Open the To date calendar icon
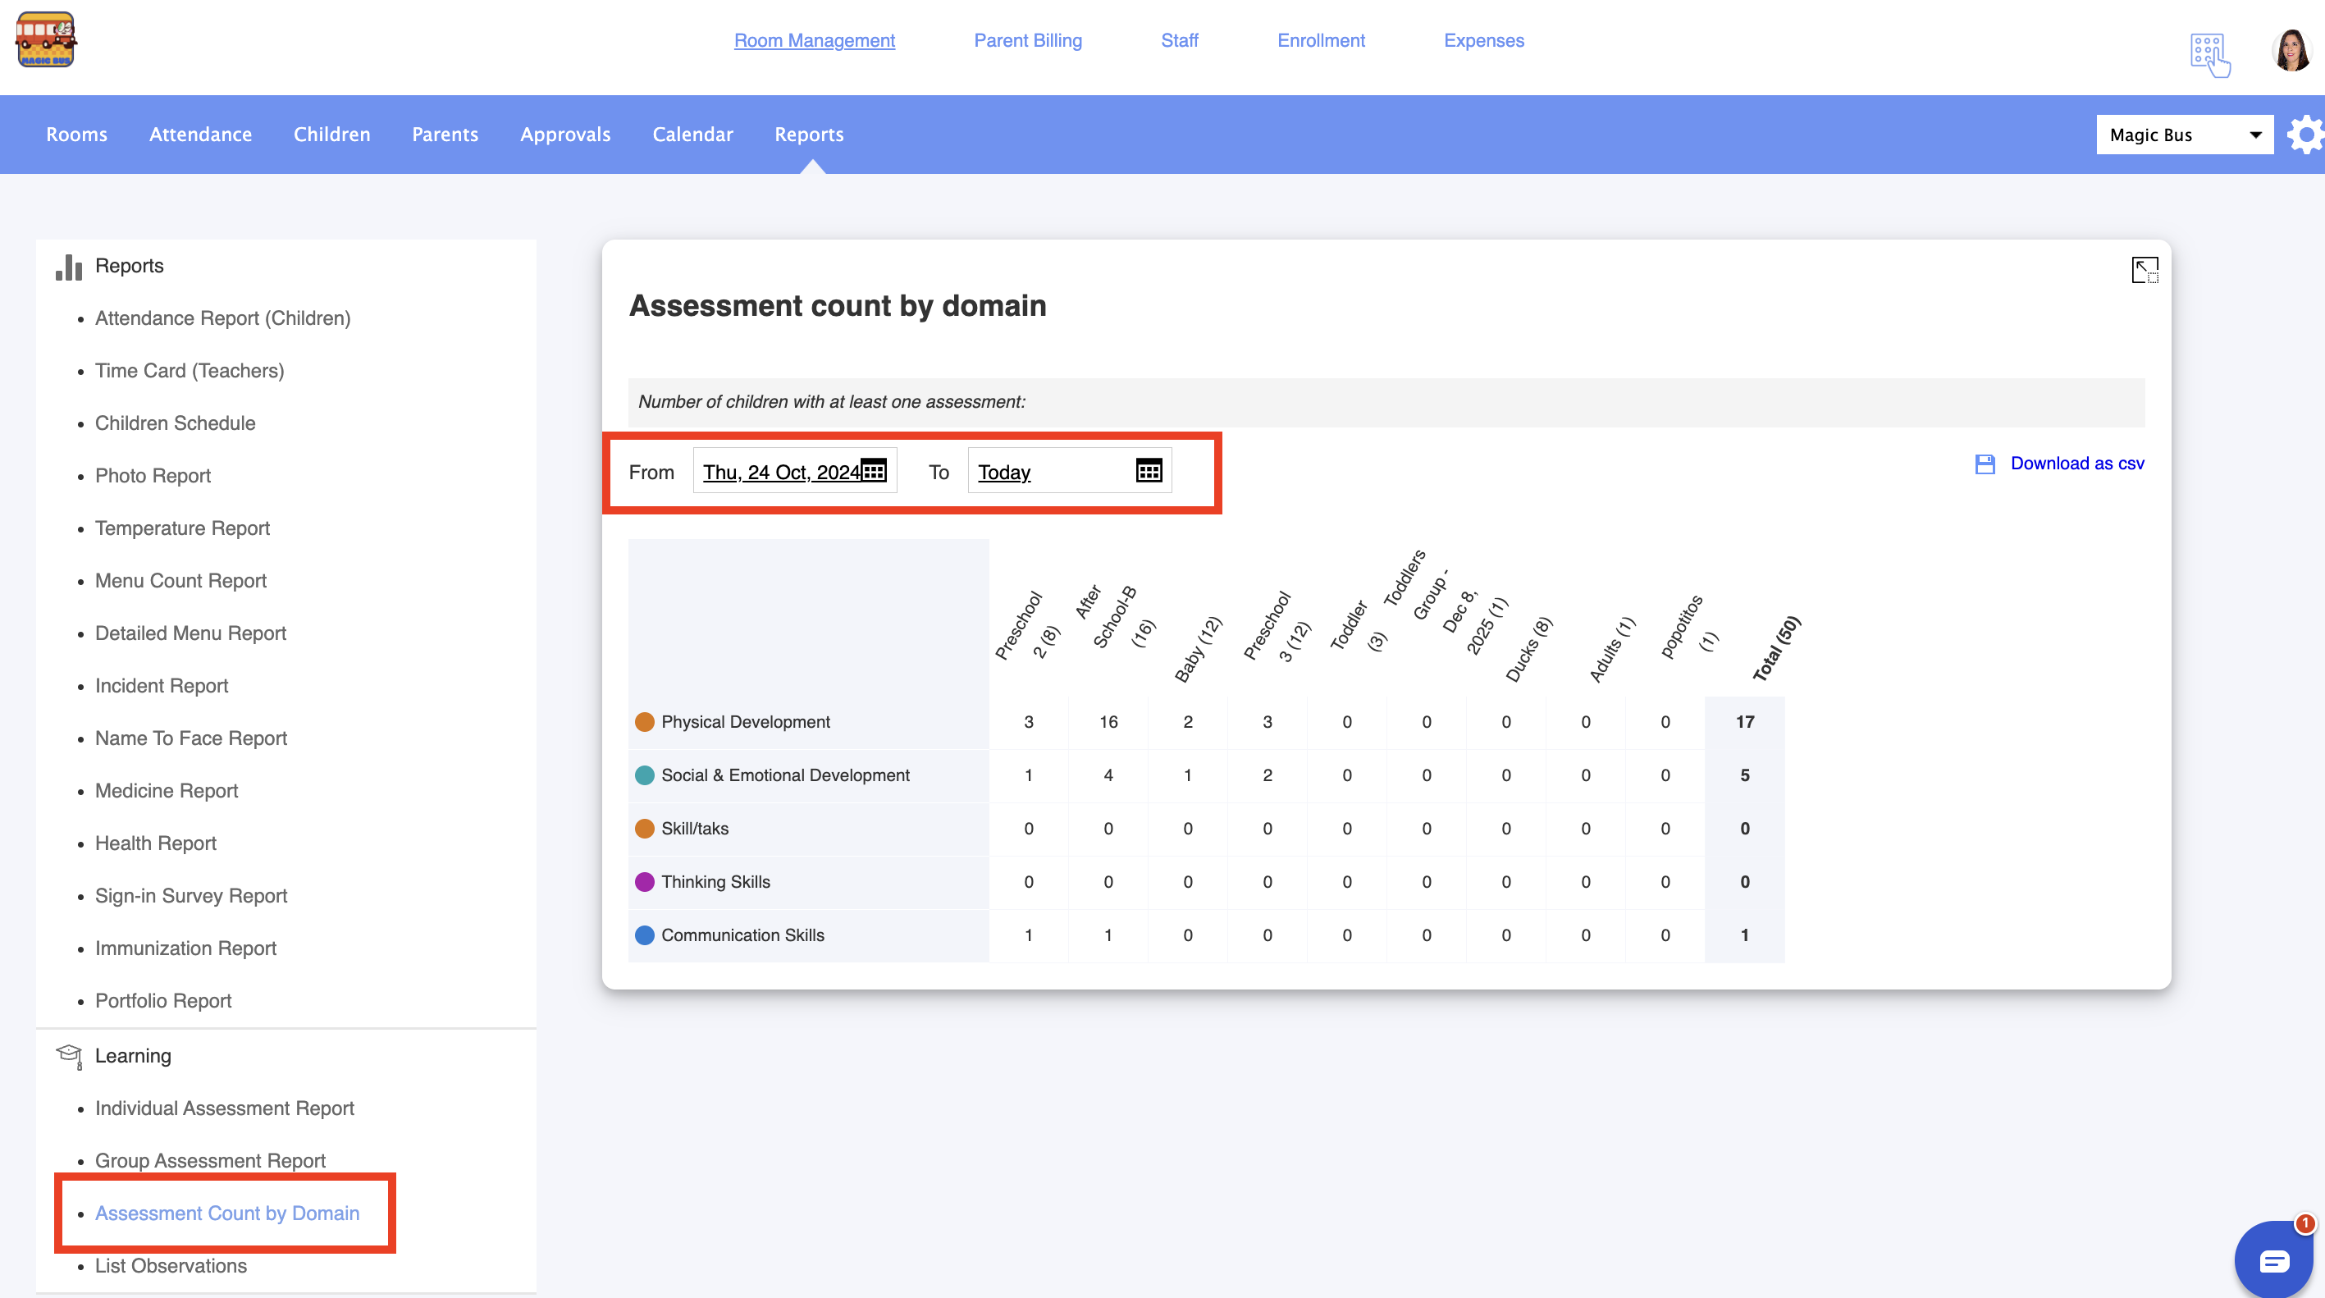 (x=1148, y=470)
